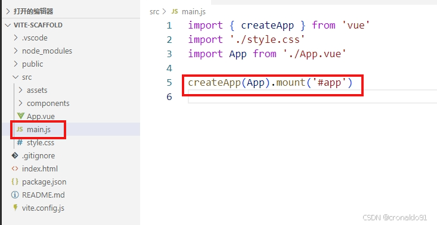The height and width of the screenshot is (225, 437).
Task: Select the node_modules folder label
Action: (47, 51)
